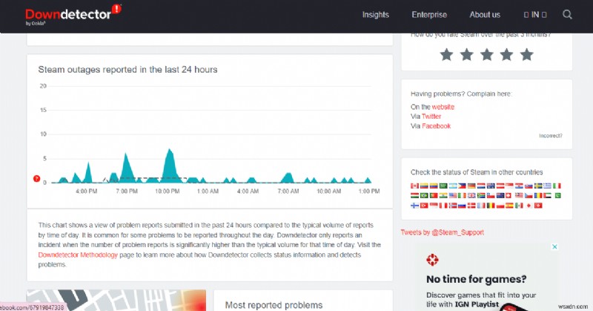Open 'Tweets by @Steam_Support' link
Screen dimensions: 593x311
tap(442, 232)
